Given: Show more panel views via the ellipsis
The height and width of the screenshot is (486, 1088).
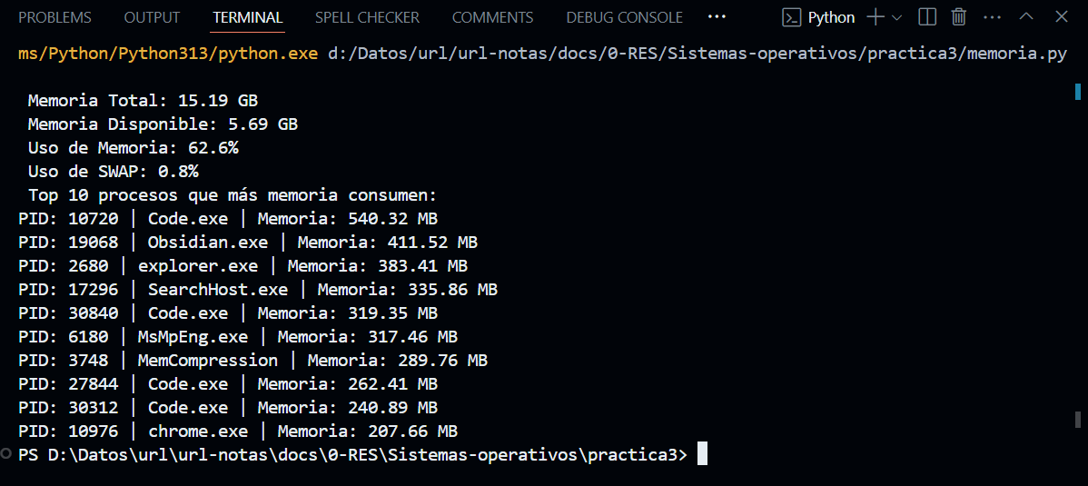Looking at the screenshot, I should 717,17.
